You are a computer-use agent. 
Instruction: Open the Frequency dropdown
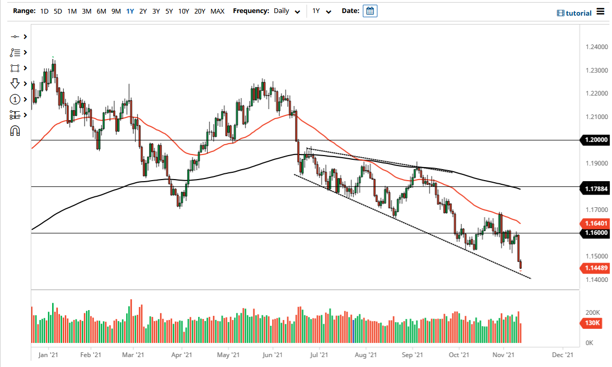point(297,11)
